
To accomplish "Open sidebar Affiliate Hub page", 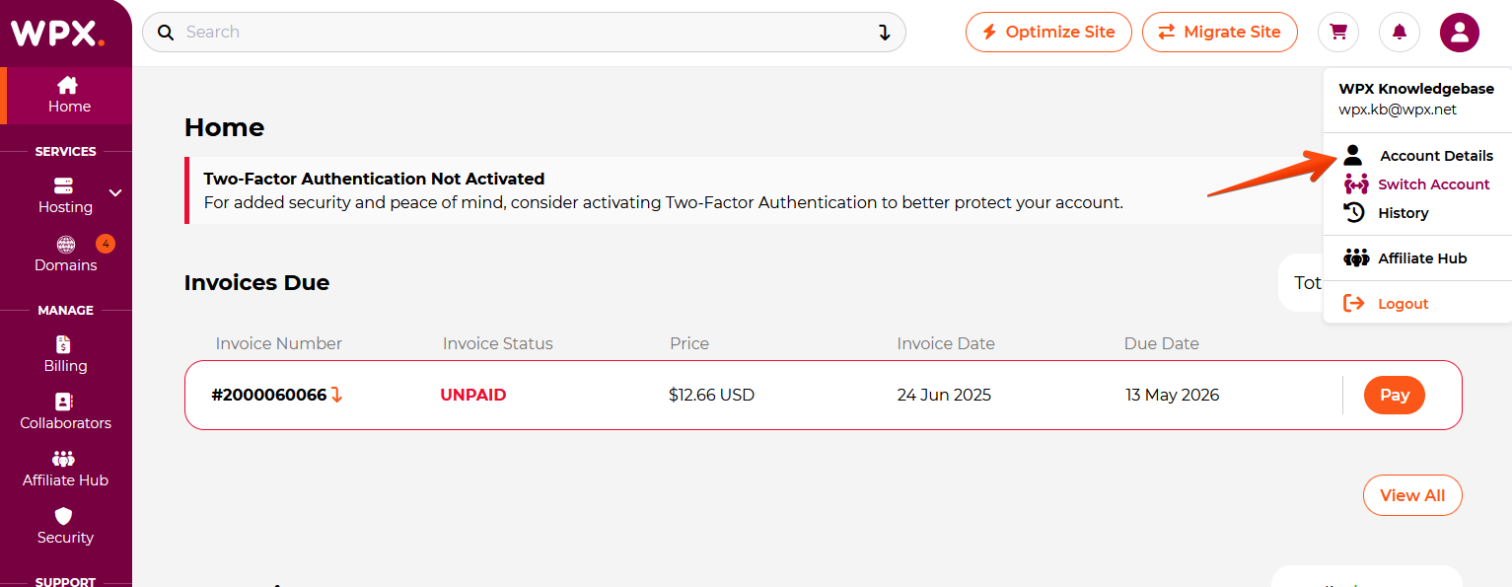I will click(x=66, y=469).
